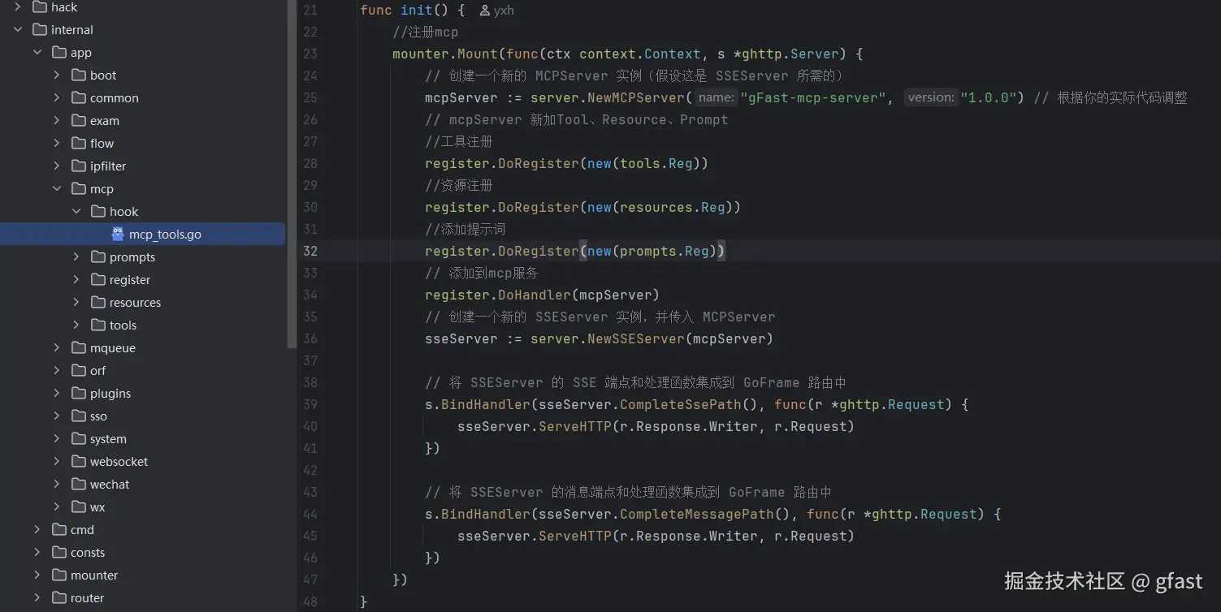Click the sso folder icon

[79, 416]
